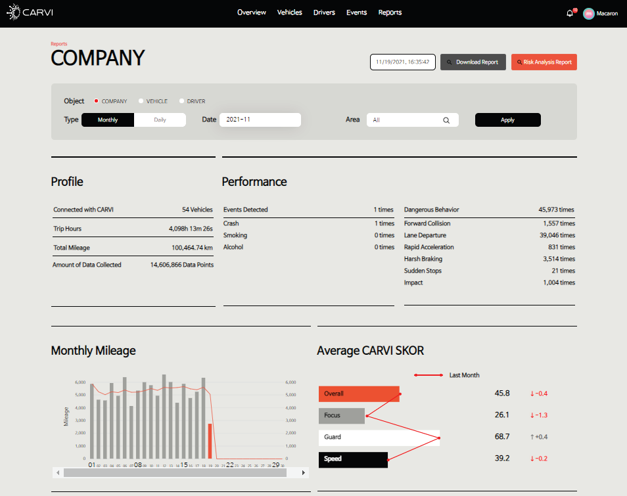Viewport: 627px width, 496px height.
Task: Click the Guard change value +0.4
Action: [539, 437]
